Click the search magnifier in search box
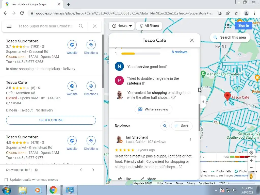The height and width of the screenshot is (195, 260). coord(81,26)
